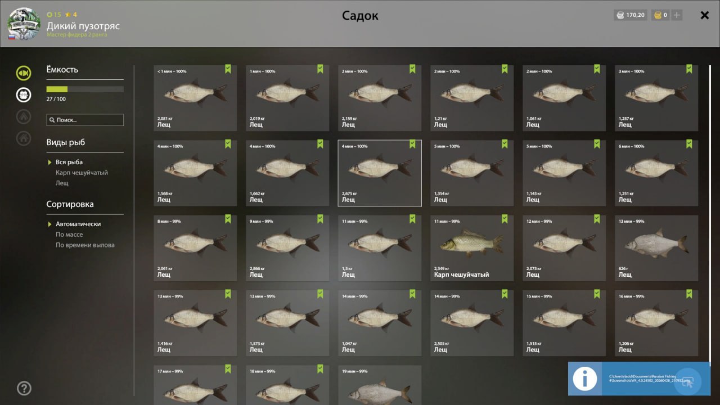Toggle green bookmark on Карп чешуйчатый card
This screenshot has width=720, height=405.
point(505,219)
